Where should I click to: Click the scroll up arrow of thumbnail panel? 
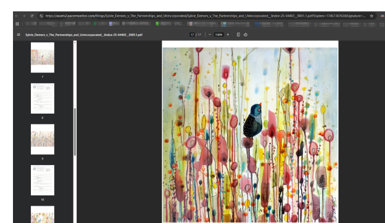pos(75,43)
